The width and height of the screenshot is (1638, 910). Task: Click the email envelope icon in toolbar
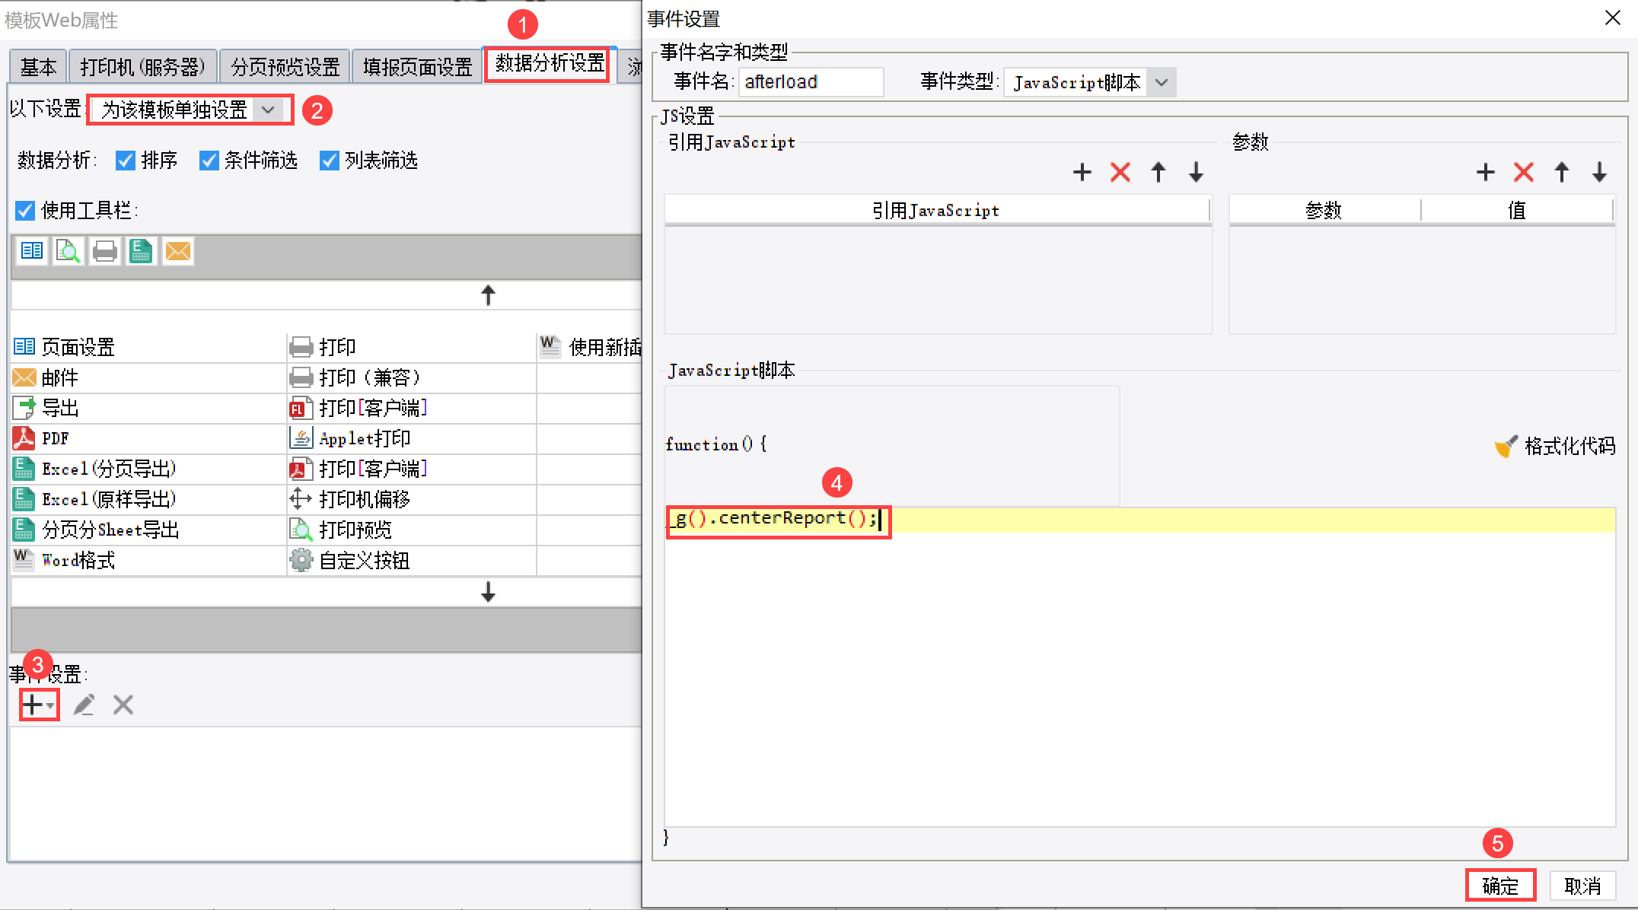pos(178,251)
